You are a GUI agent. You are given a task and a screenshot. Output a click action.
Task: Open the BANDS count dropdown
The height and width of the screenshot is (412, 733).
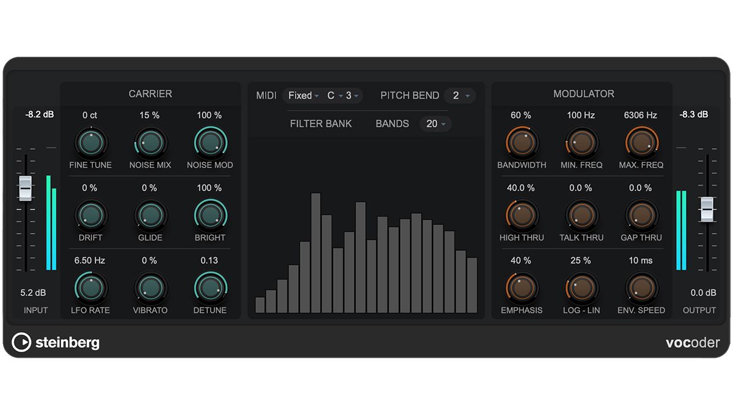tap(436, 124)
